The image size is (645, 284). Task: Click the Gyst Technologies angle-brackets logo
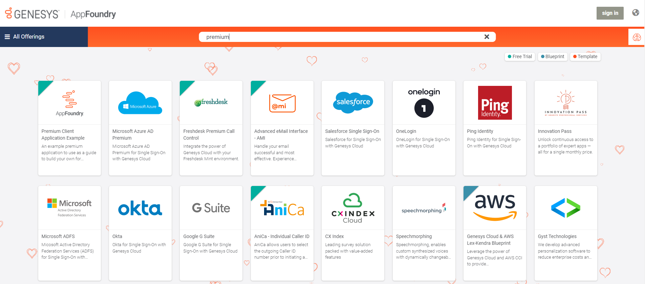click(566, 208)
